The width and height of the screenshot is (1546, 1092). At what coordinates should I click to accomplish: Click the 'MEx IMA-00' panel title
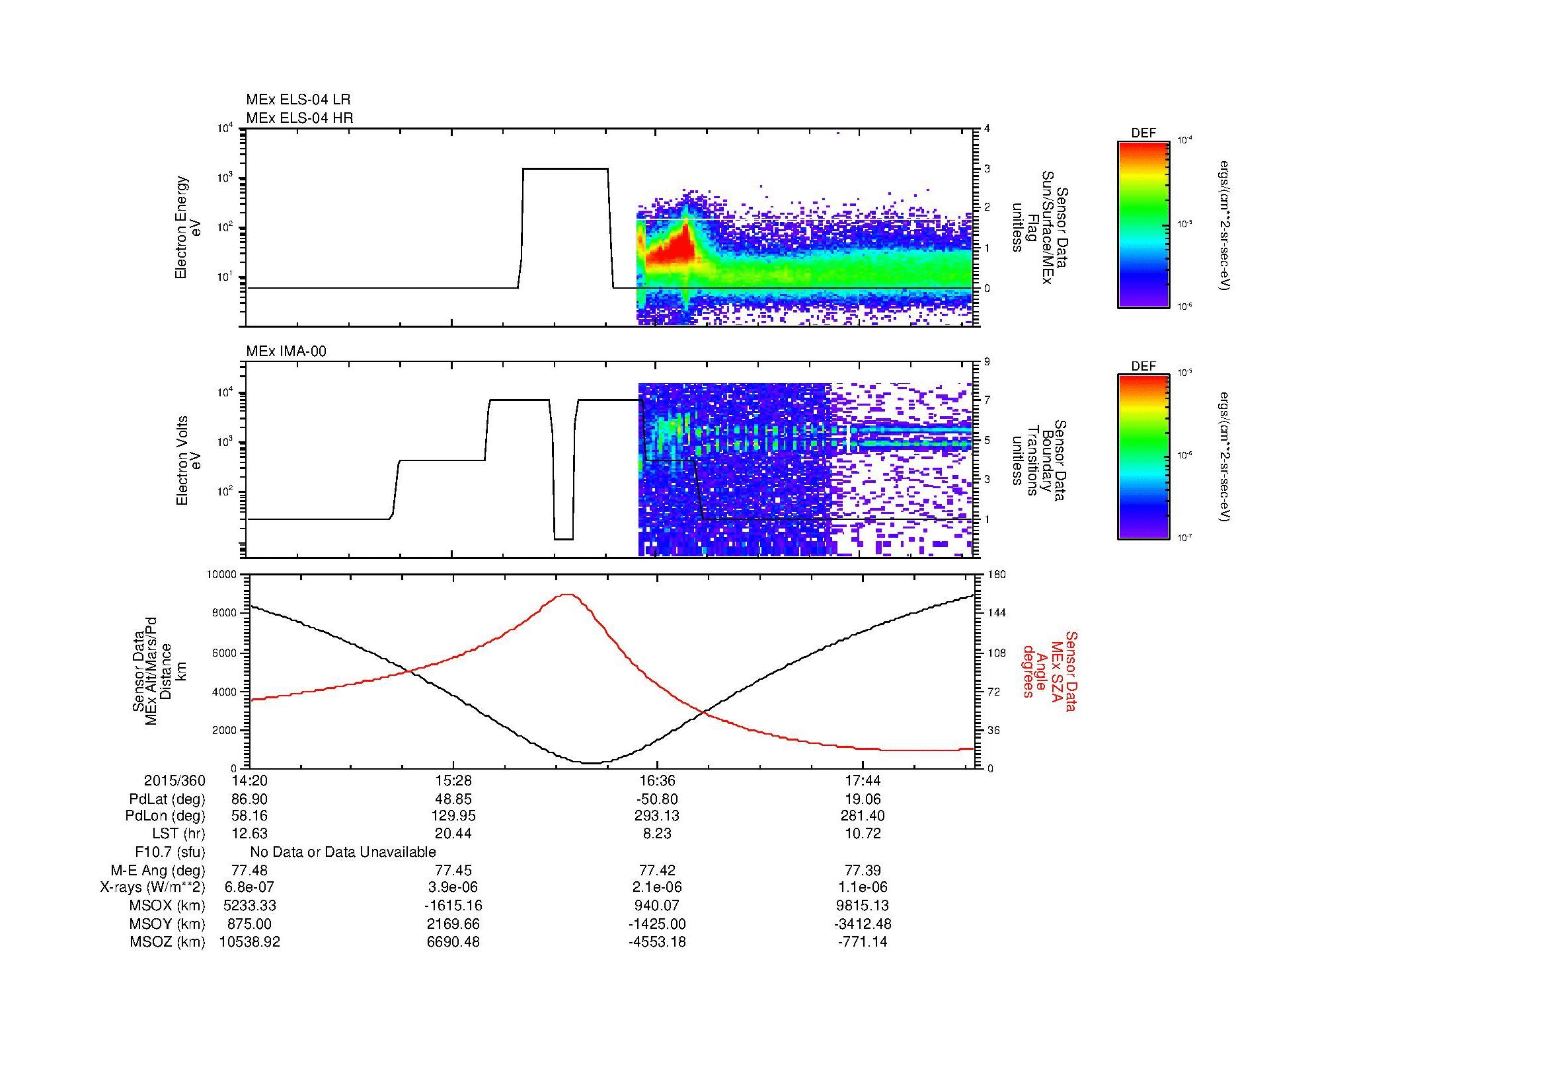point(286,351)
